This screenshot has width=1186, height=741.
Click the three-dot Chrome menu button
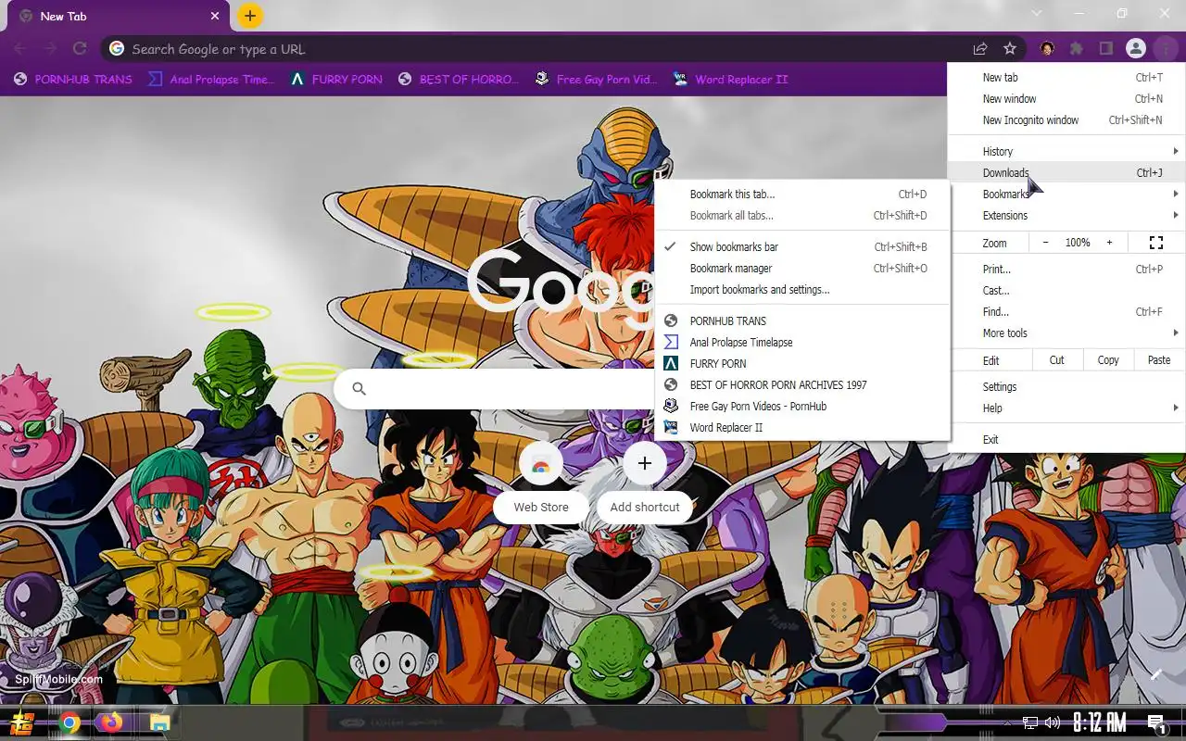[1165, 48]
